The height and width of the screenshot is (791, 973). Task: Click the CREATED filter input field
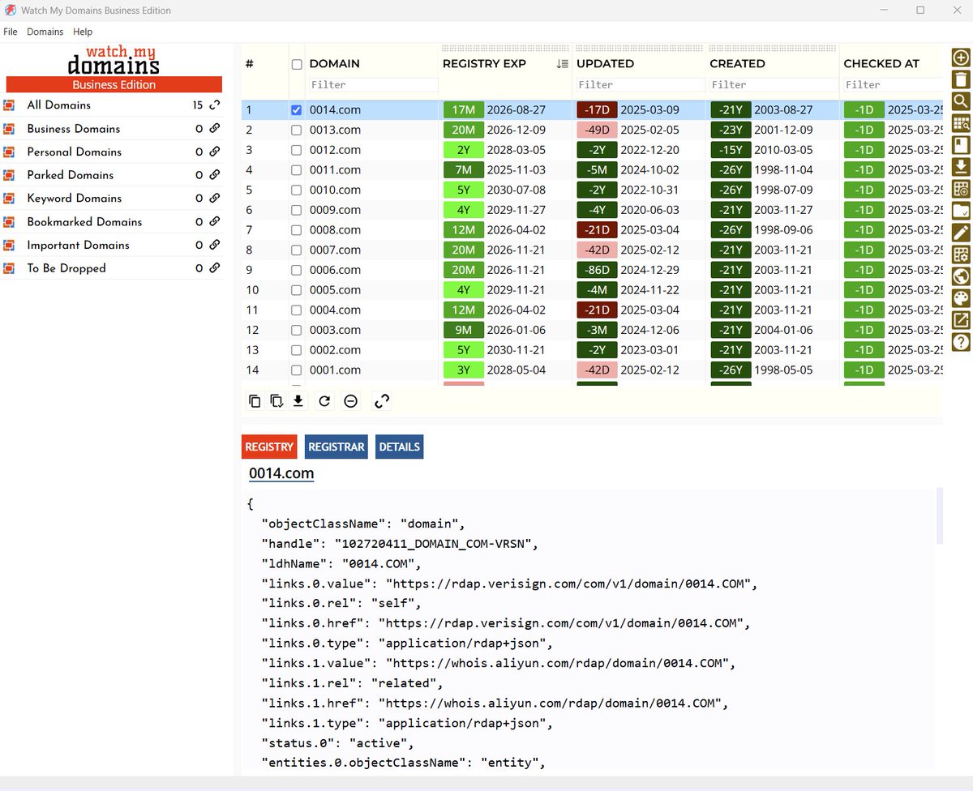[773, 84]
